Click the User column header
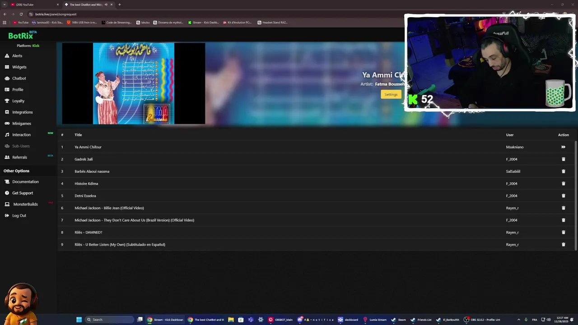 coord(509,135)
